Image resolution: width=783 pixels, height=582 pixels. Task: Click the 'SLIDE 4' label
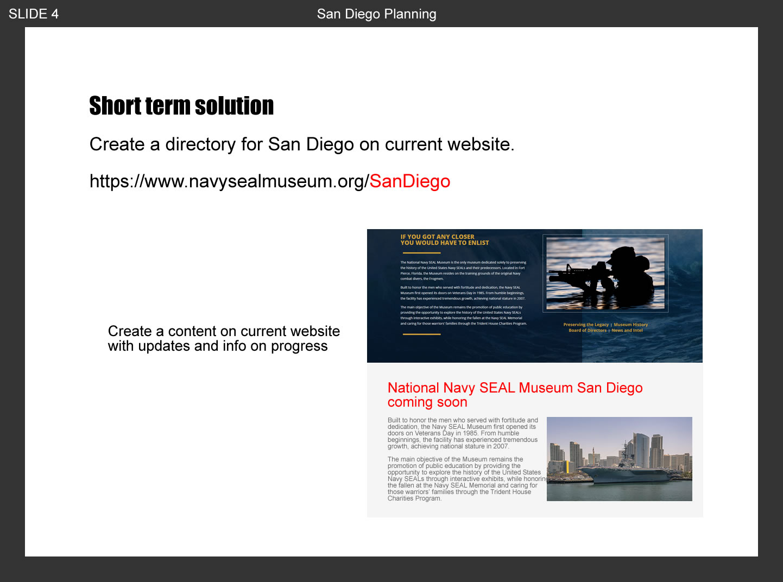34,14
